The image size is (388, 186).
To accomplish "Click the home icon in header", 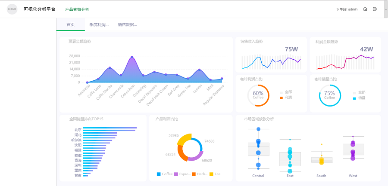I will [365, 9].
